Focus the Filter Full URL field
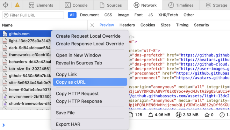Image resolution: width=230 pixels, height=130 pixels. (x=33, y=15)
